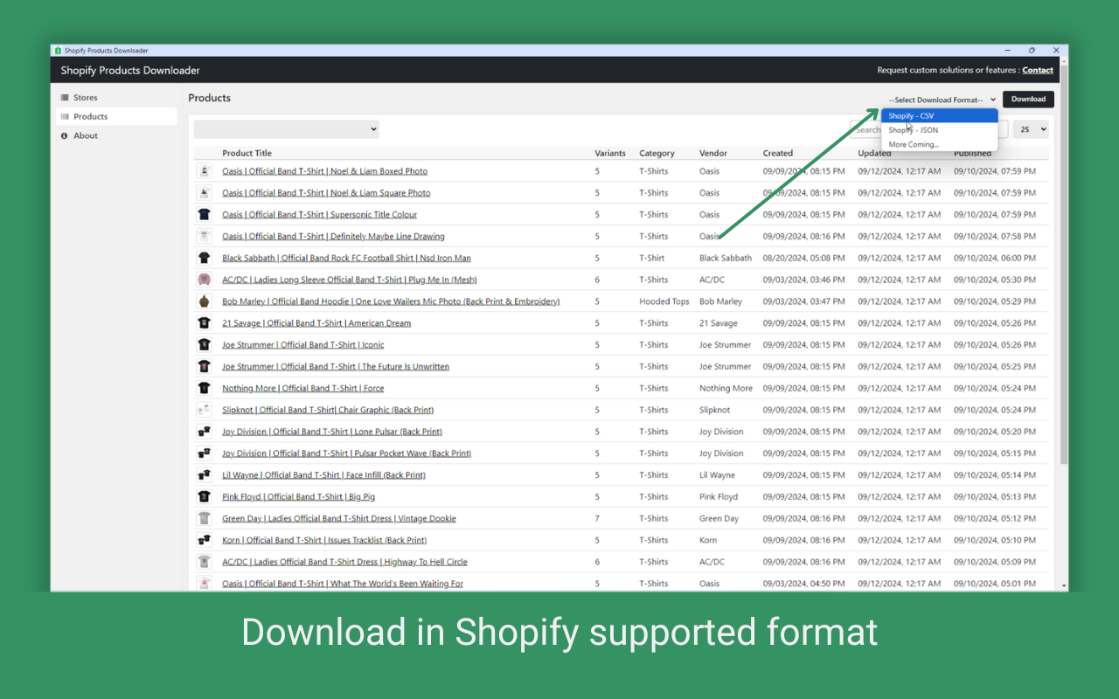Choose Shopify - JSON format option

[x=939, y=130]
